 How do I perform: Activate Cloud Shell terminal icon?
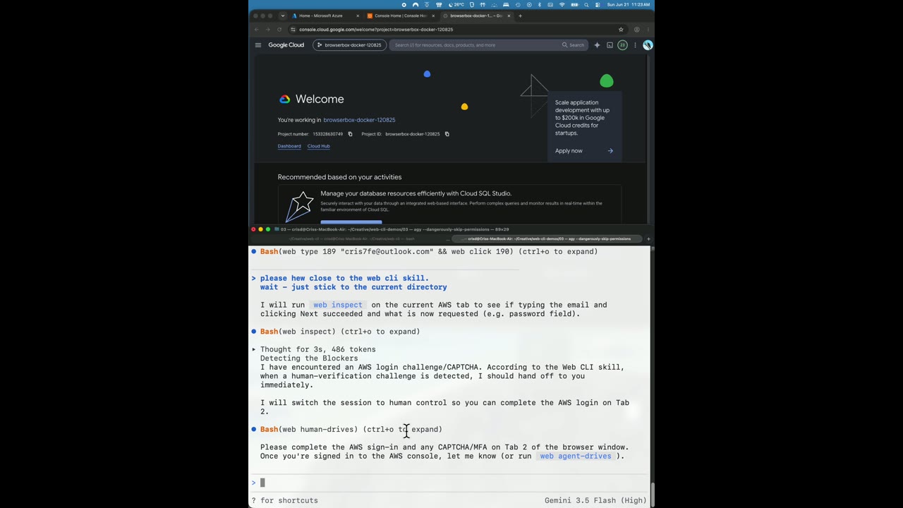click(x=610, y=45)
